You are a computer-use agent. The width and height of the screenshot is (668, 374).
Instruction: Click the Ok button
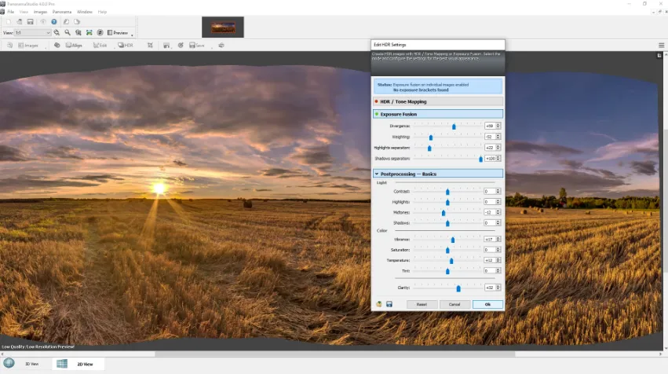click(x=487, y=305)
